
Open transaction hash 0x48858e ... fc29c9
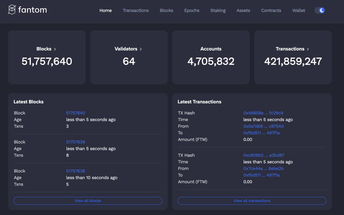[x=263, y=113]
